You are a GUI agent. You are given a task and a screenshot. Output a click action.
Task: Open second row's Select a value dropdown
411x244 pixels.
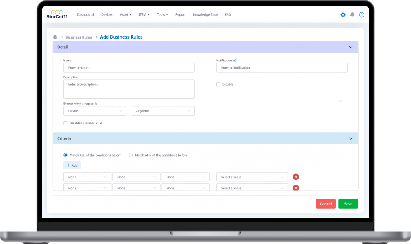[252, 187]
